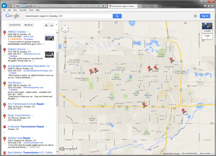The image size is (216, 156).
Task: Expand options arrow next to DeBey's Service
Action: coord(28,49)
